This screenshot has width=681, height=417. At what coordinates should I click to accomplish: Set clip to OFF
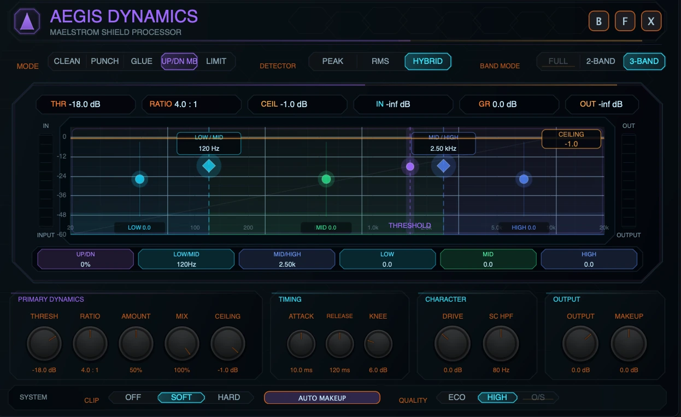(133, 397)
